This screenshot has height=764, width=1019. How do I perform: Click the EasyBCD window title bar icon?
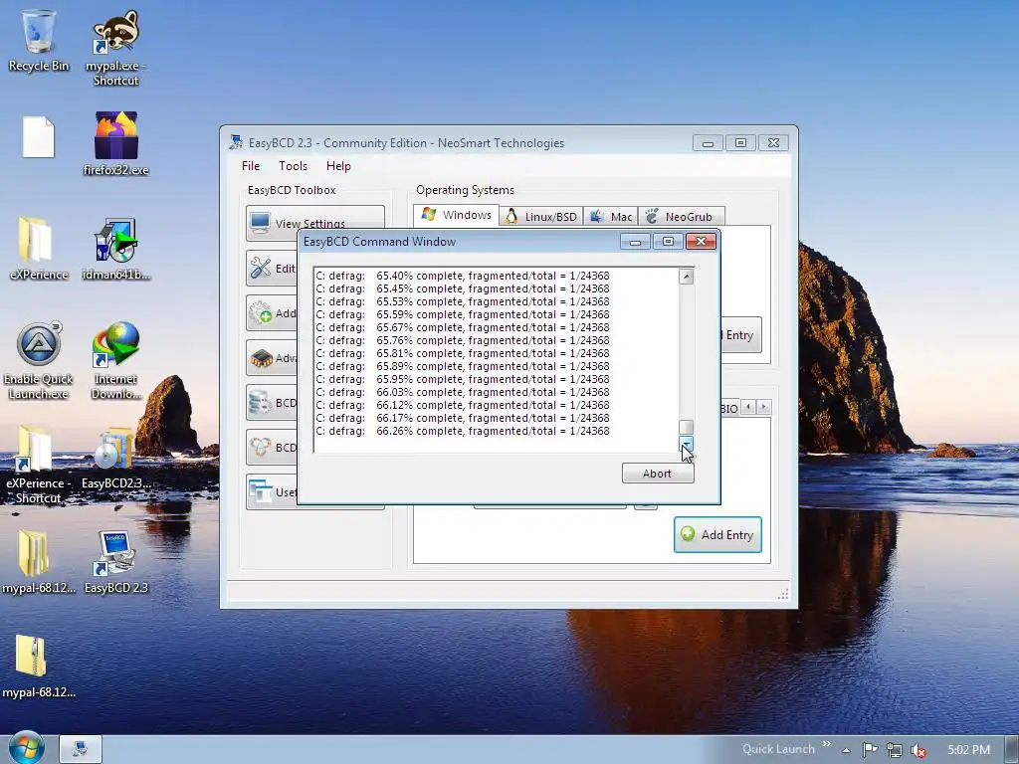[x=236, y=142]
